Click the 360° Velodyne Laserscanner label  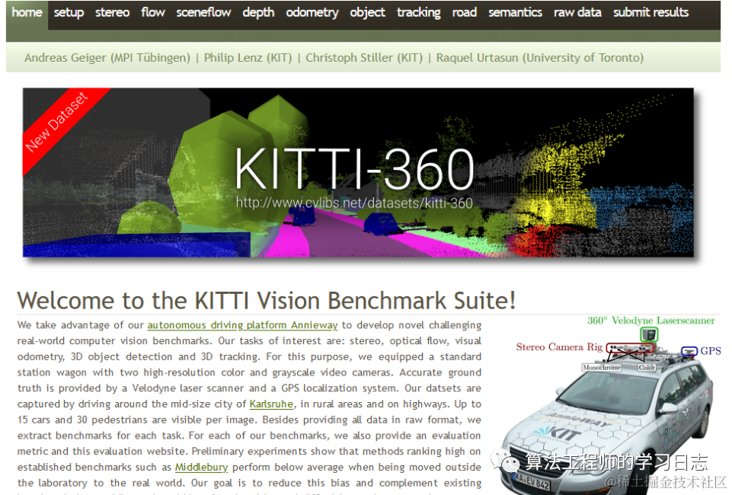(650, 321)
